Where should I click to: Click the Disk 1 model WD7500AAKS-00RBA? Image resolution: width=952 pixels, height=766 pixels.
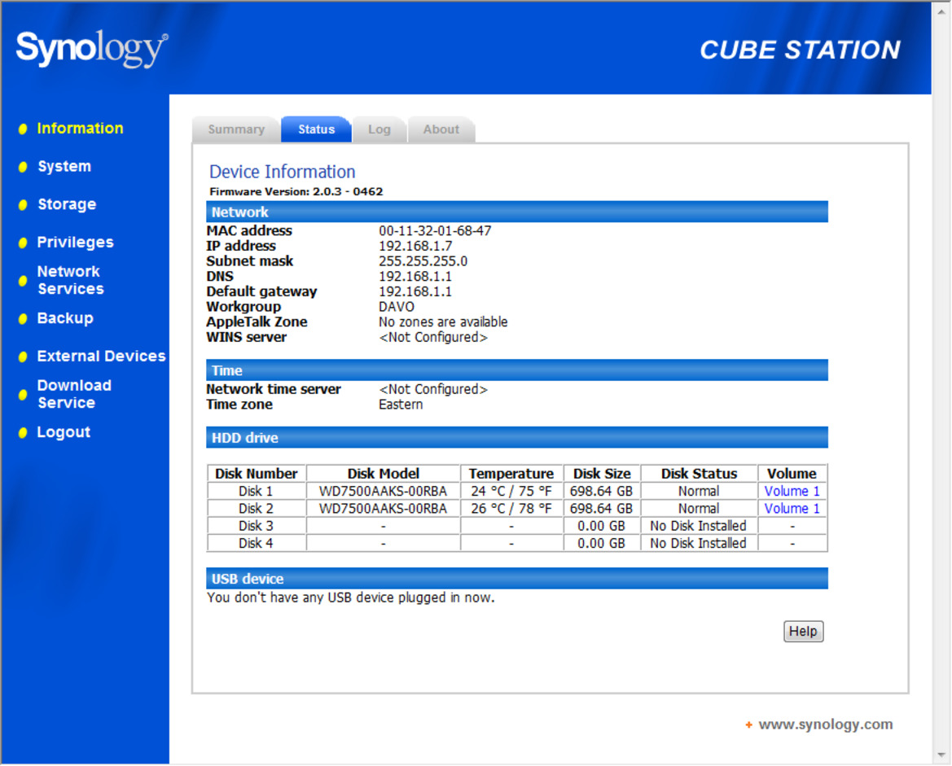click(x=383, y=491)
